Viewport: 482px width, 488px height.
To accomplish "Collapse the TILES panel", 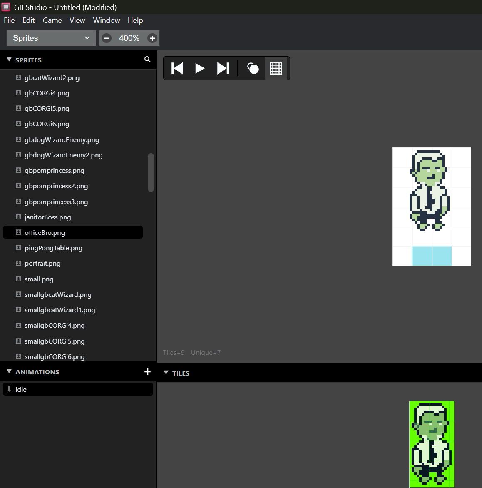I will pos(166,373).
